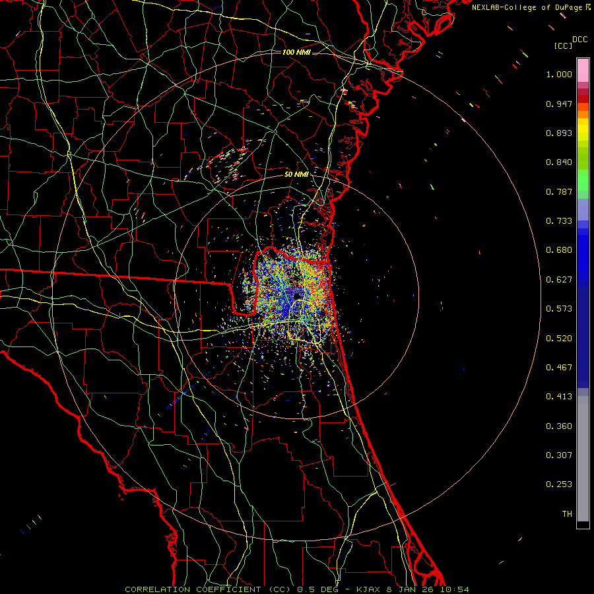The image size is (594, 594).
Task: Click the 0.467 color scale value
Action: point(559,368)
